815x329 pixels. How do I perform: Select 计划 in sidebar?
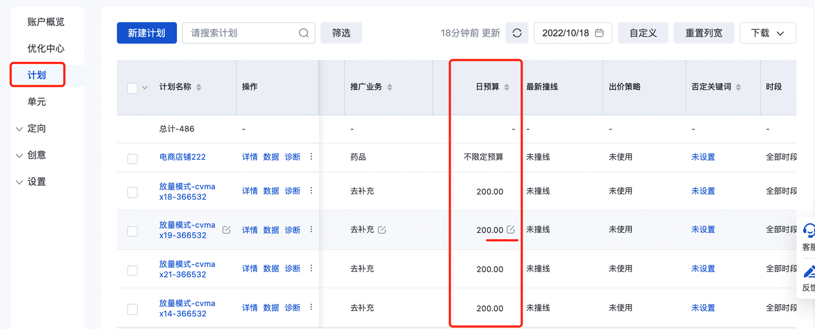point(37,75)
